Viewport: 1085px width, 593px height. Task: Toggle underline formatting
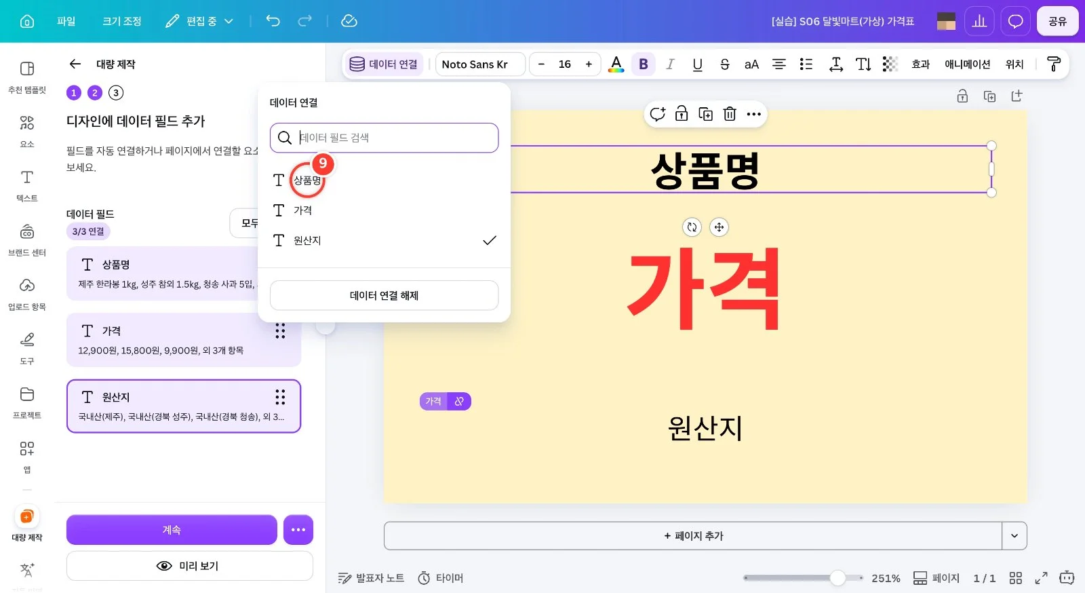(x=697, y=64)
